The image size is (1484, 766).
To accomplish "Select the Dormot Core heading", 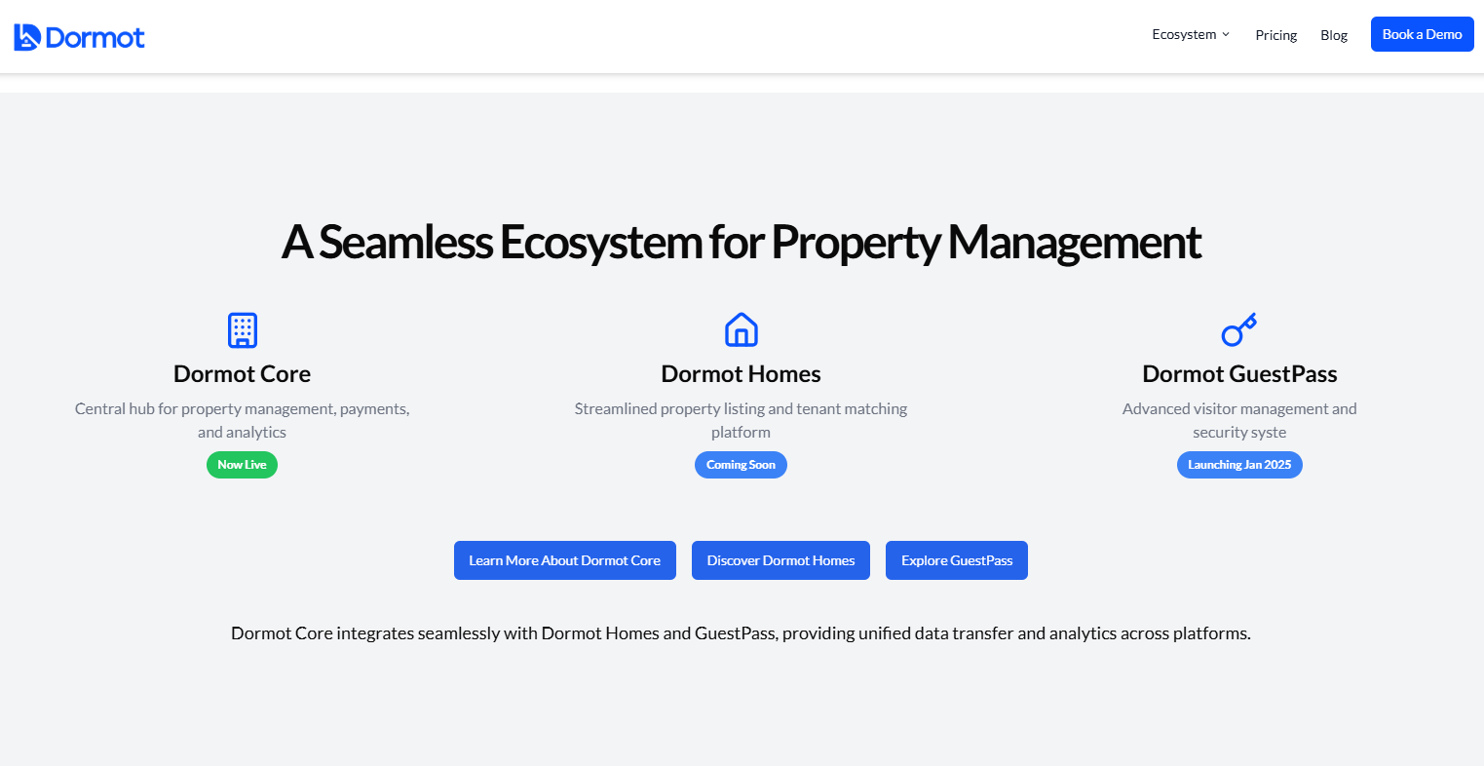I will [242, 374].
